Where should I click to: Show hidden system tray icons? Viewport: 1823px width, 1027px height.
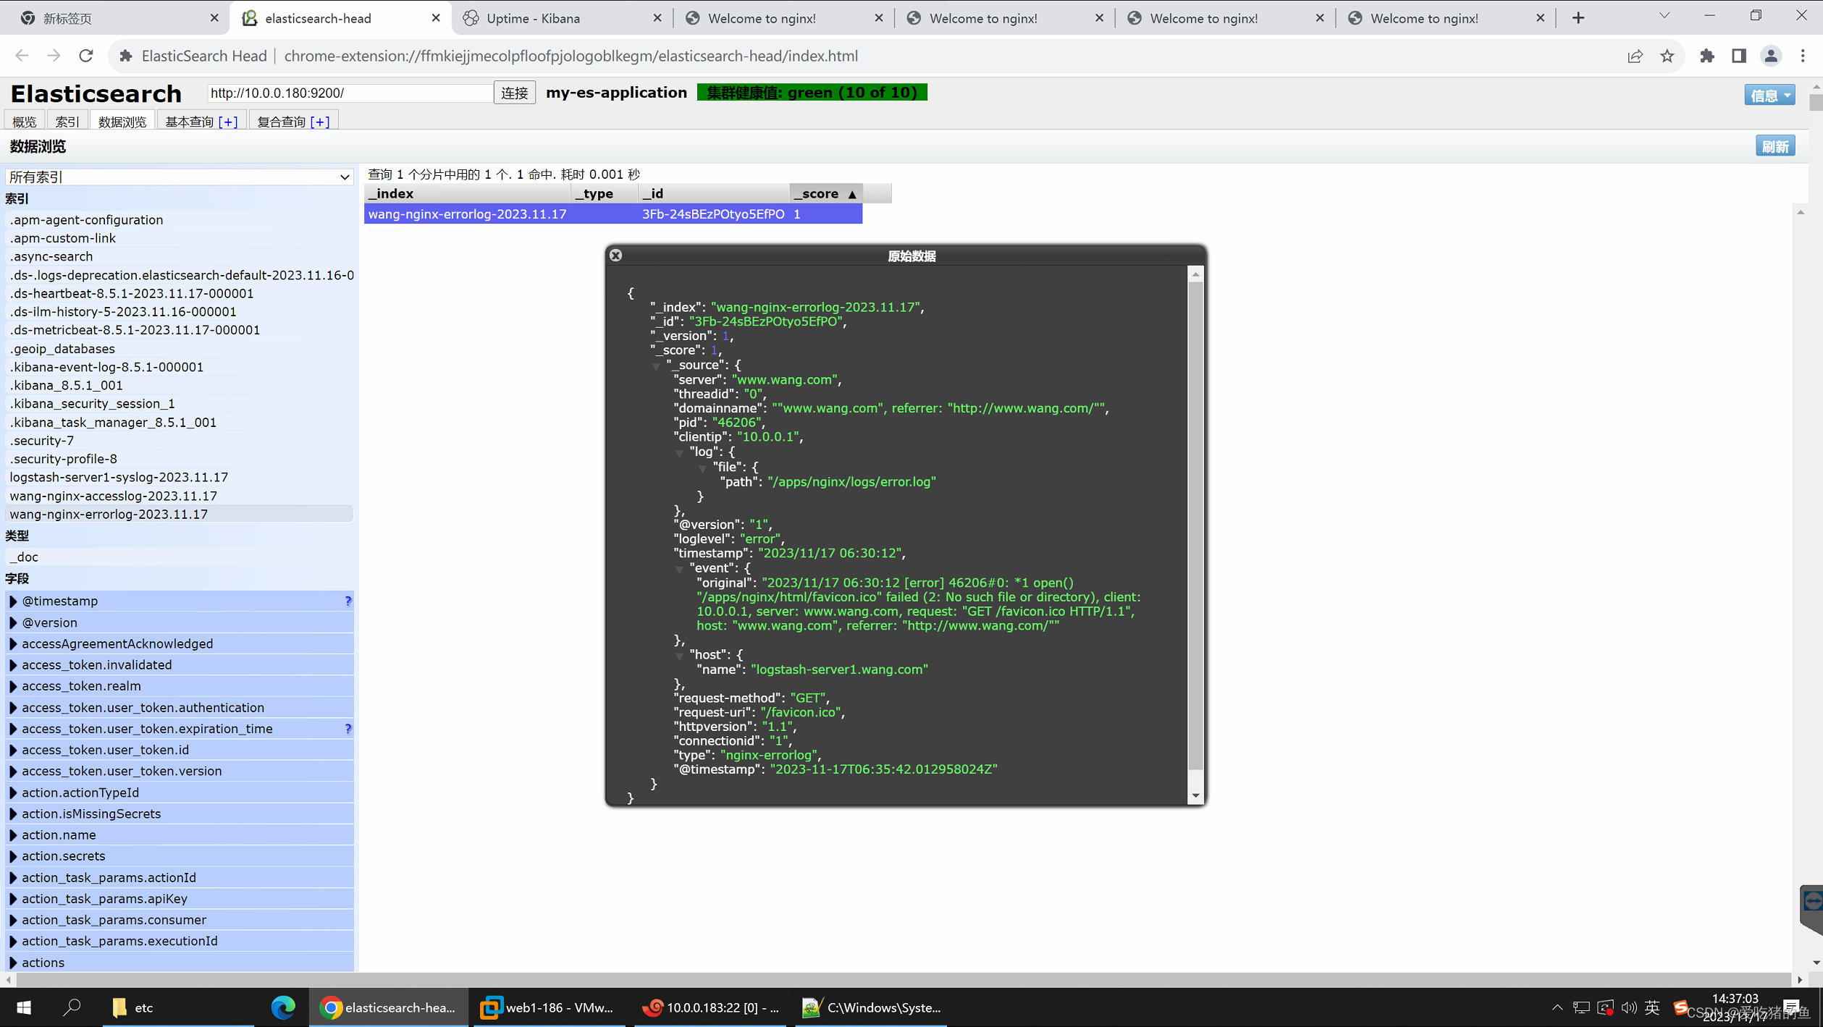[x=1557, y=1007]
